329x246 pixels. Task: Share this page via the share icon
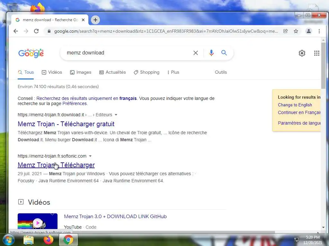(x=285, y=31)
